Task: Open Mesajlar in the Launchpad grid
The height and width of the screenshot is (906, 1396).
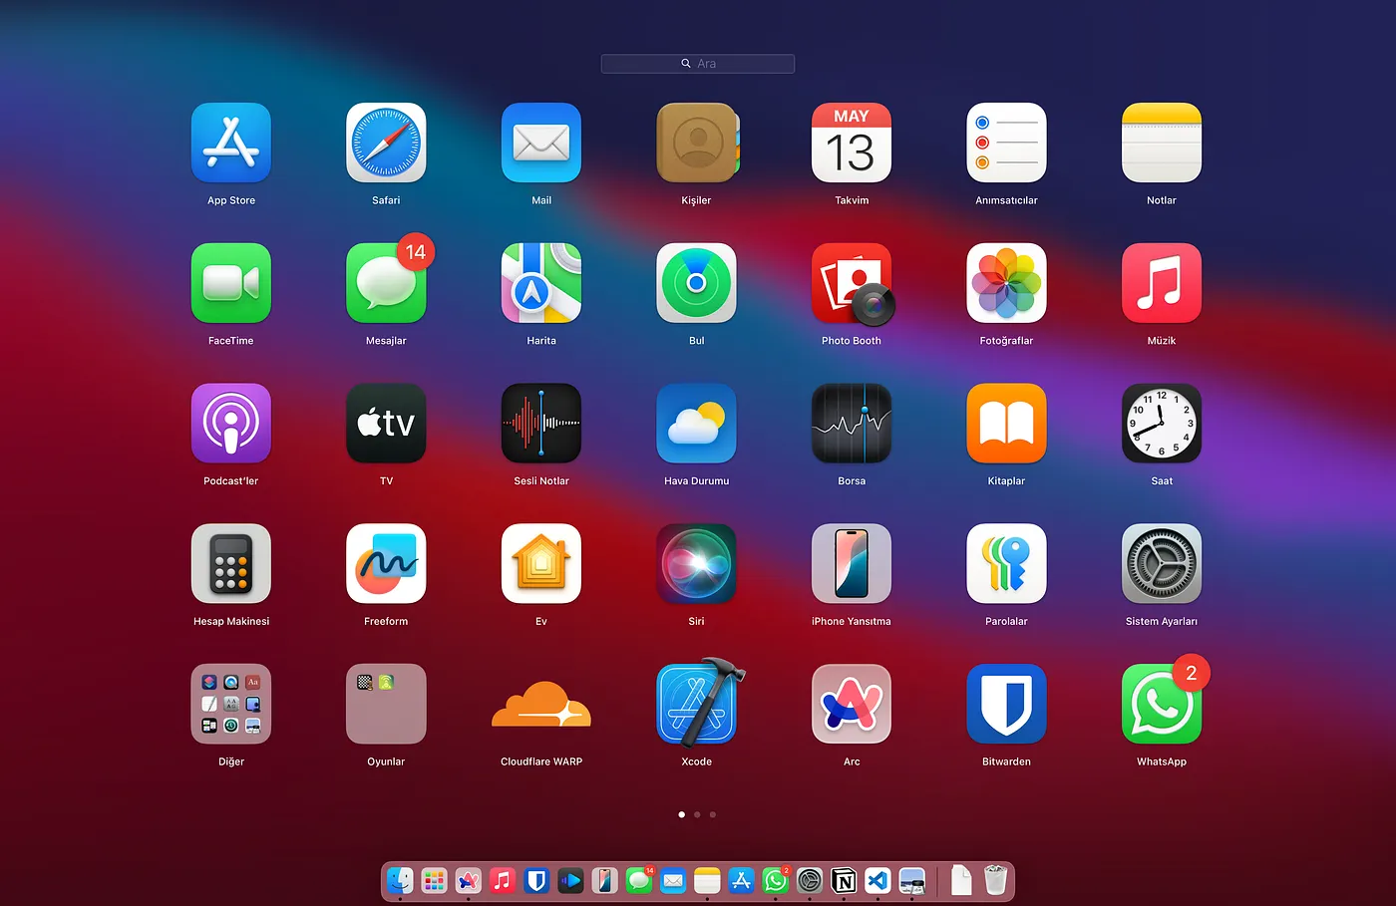Action: (x=386, y=283)
